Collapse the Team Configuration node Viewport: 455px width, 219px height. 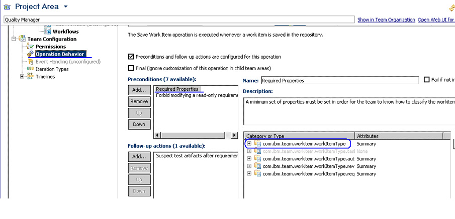click(x=14, y=39)
